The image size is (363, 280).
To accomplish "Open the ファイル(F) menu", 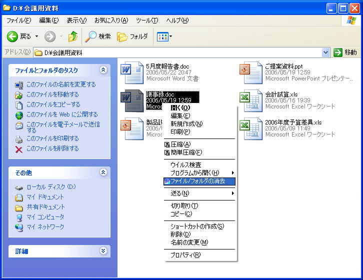I will tap(19, 20).
